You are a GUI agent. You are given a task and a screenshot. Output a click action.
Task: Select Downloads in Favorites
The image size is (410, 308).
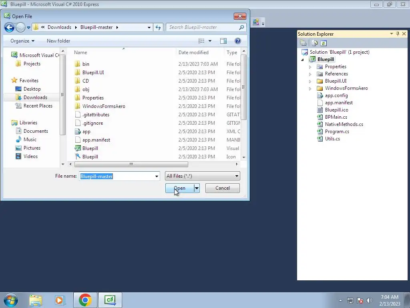(31, 97)
